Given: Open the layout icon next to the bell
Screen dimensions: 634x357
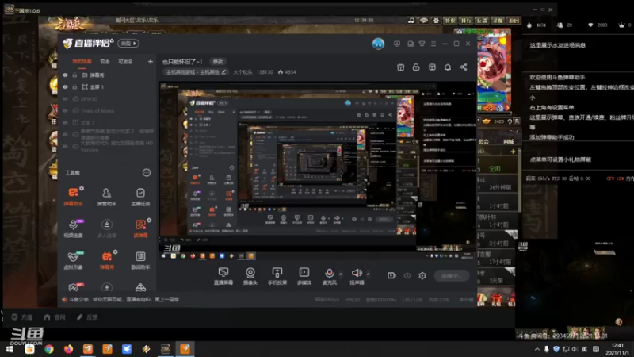Looking at the screenshot, I should click(x=432, y=67).
